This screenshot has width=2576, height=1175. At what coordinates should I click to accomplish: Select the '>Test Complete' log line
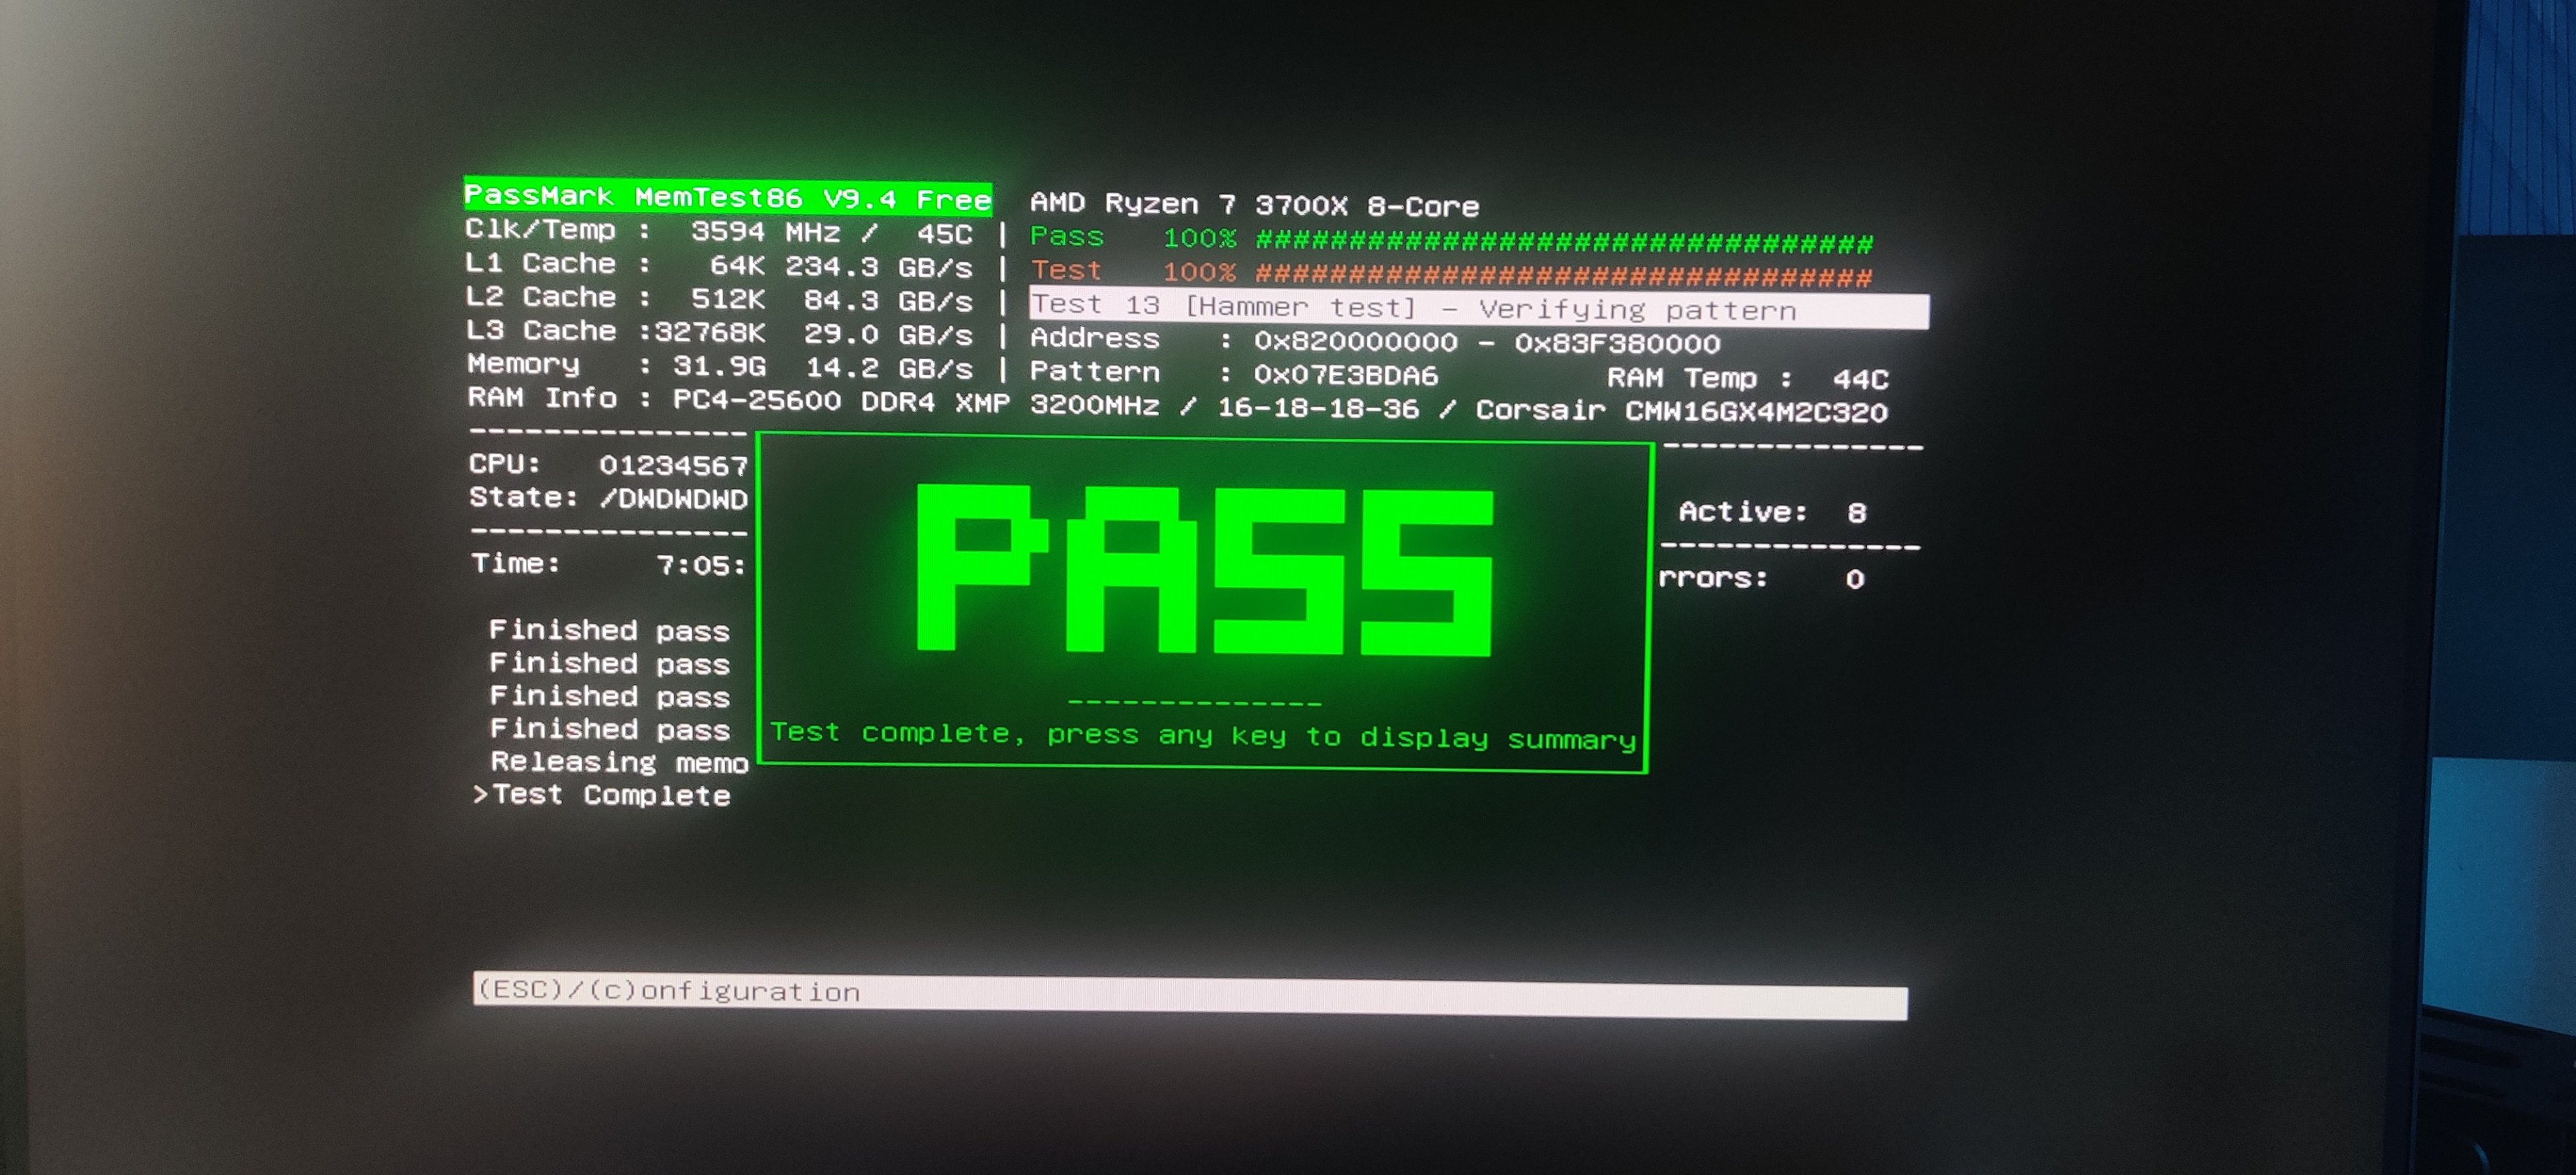pyautogui.click(x=603, y=795)
